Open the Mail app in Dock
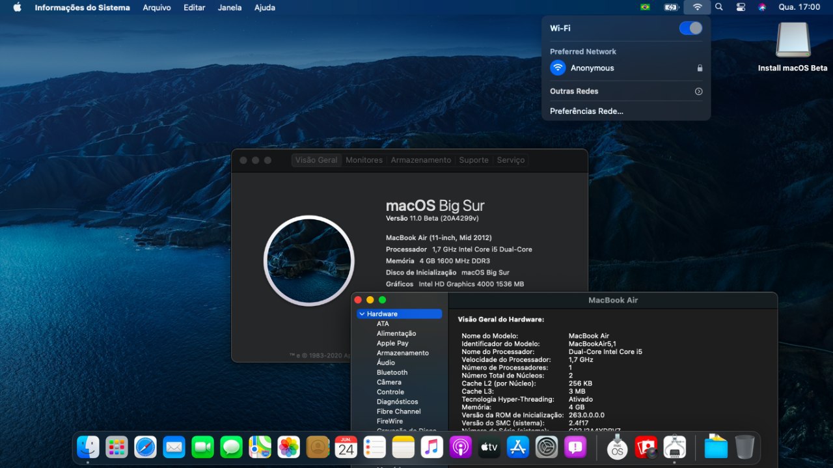The height and width of the screenshot is (468, 833). (x=174, y=447)
